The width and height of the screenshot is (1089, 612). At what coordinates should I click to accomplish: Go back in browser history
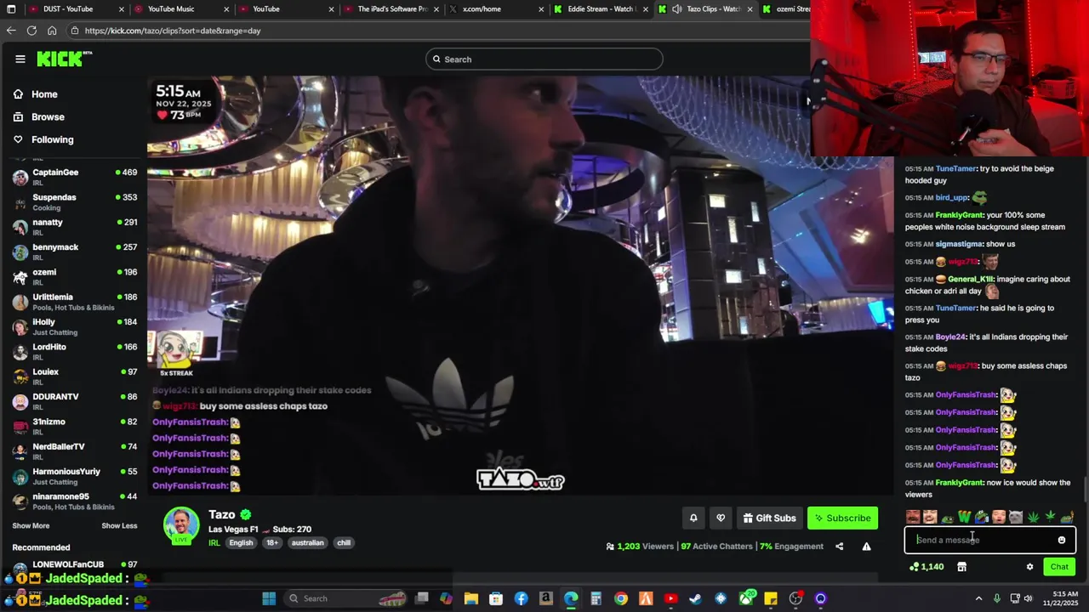[11, 31]
